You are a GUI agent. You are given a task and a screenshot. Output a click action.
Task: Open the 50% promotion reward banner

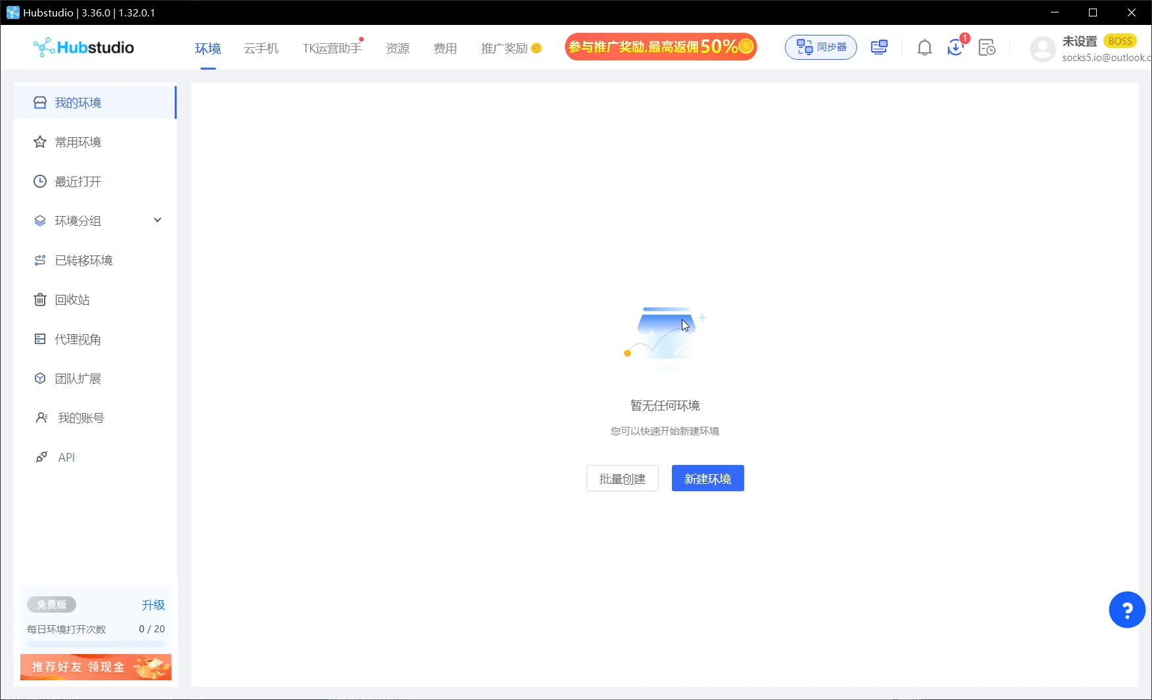tap(661, 47)
